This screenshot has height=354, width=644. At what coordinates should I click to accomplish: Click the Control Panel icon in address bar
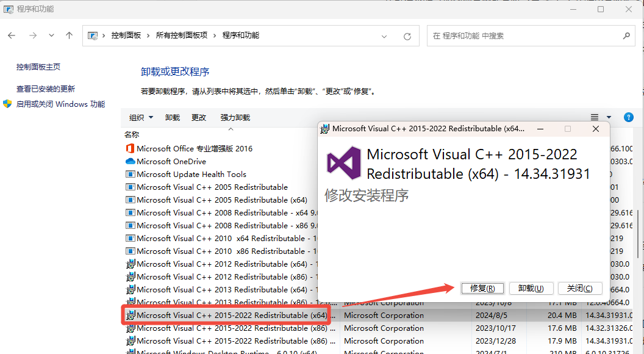93,36
